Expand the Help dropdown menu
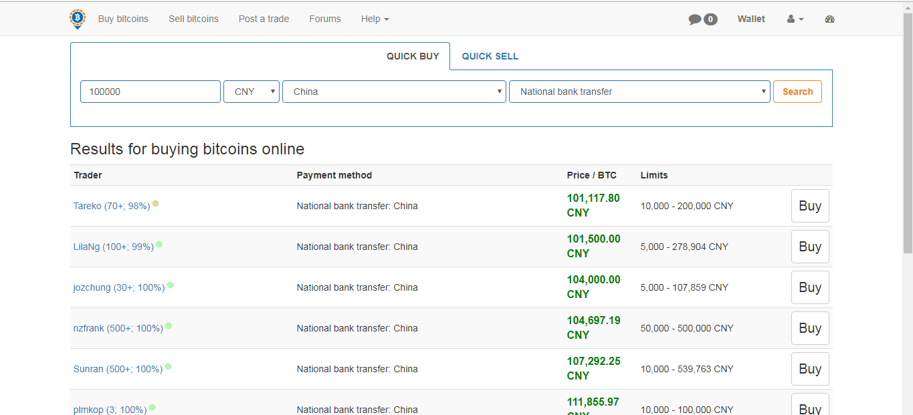This screenshot has height=415, width=913. pos(375,19)
